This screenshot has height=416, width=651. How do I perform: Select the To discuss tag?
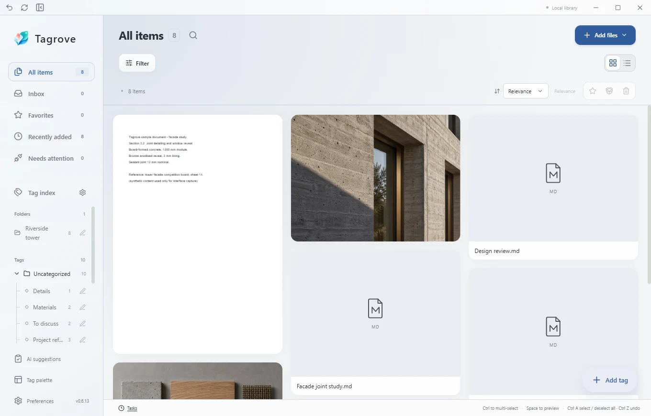45,324
